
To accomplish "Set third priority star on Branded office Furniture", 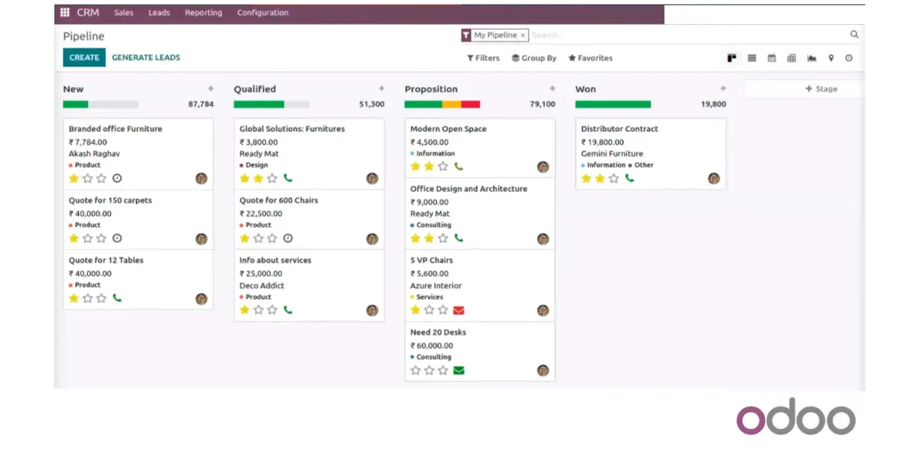I will [101, 178].
